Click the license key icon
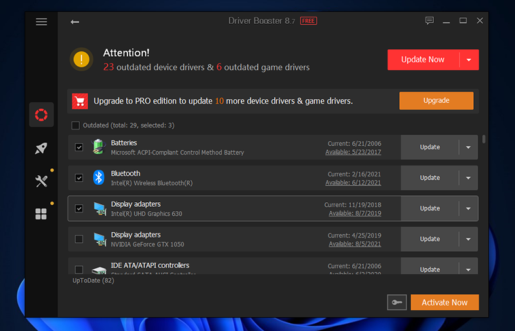The width and height of the screenshot is (515, 331). tap(397, 303)
